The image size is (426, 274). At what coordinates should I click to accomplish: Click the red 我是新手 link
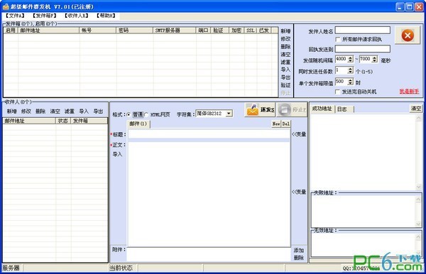[409, 92]
